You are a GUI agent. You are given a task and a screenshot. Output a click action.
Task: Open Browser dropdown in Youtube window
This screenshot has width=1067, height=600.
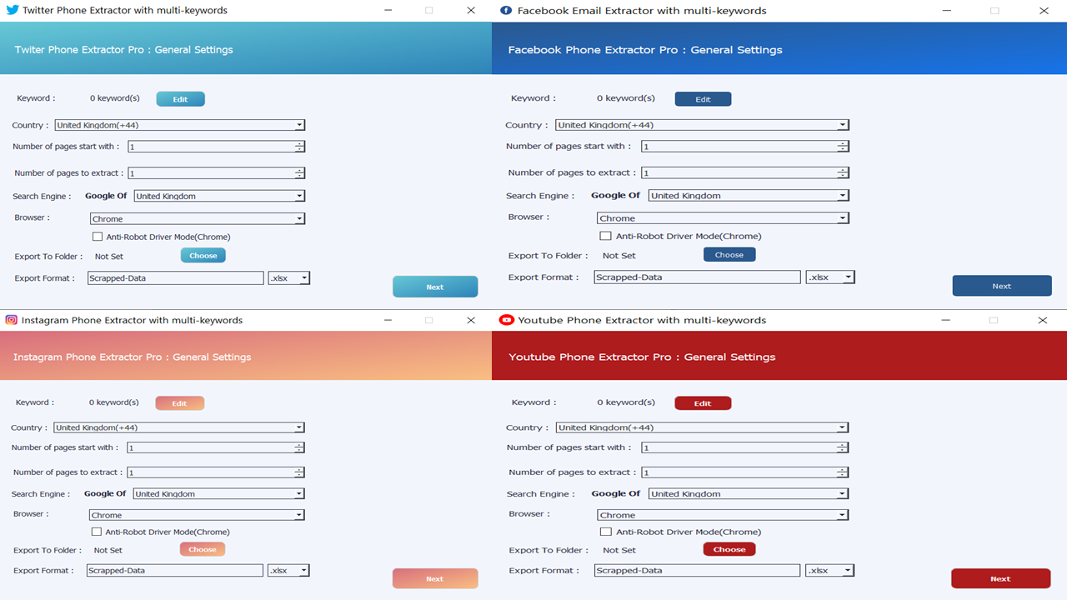point(723,515)
